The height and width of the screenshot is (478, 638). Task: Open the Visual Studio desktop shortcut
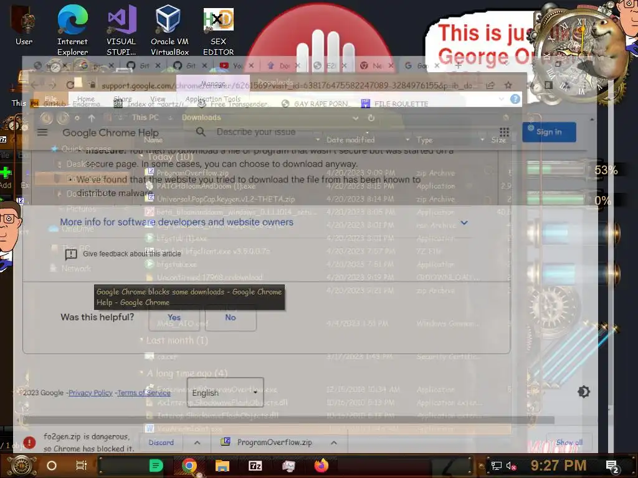tap(121, 30)
